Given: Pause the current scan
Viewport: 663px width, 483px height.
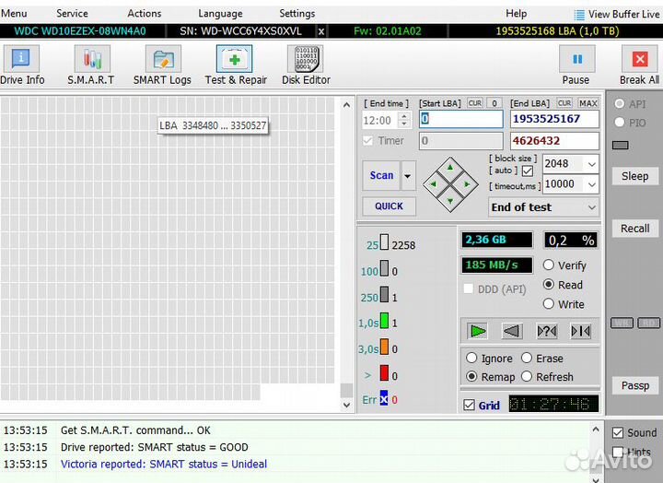Looking at the screenshot, I should tap(576, 65).
